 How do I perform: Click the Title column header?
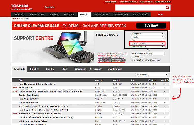pos(20,80)
